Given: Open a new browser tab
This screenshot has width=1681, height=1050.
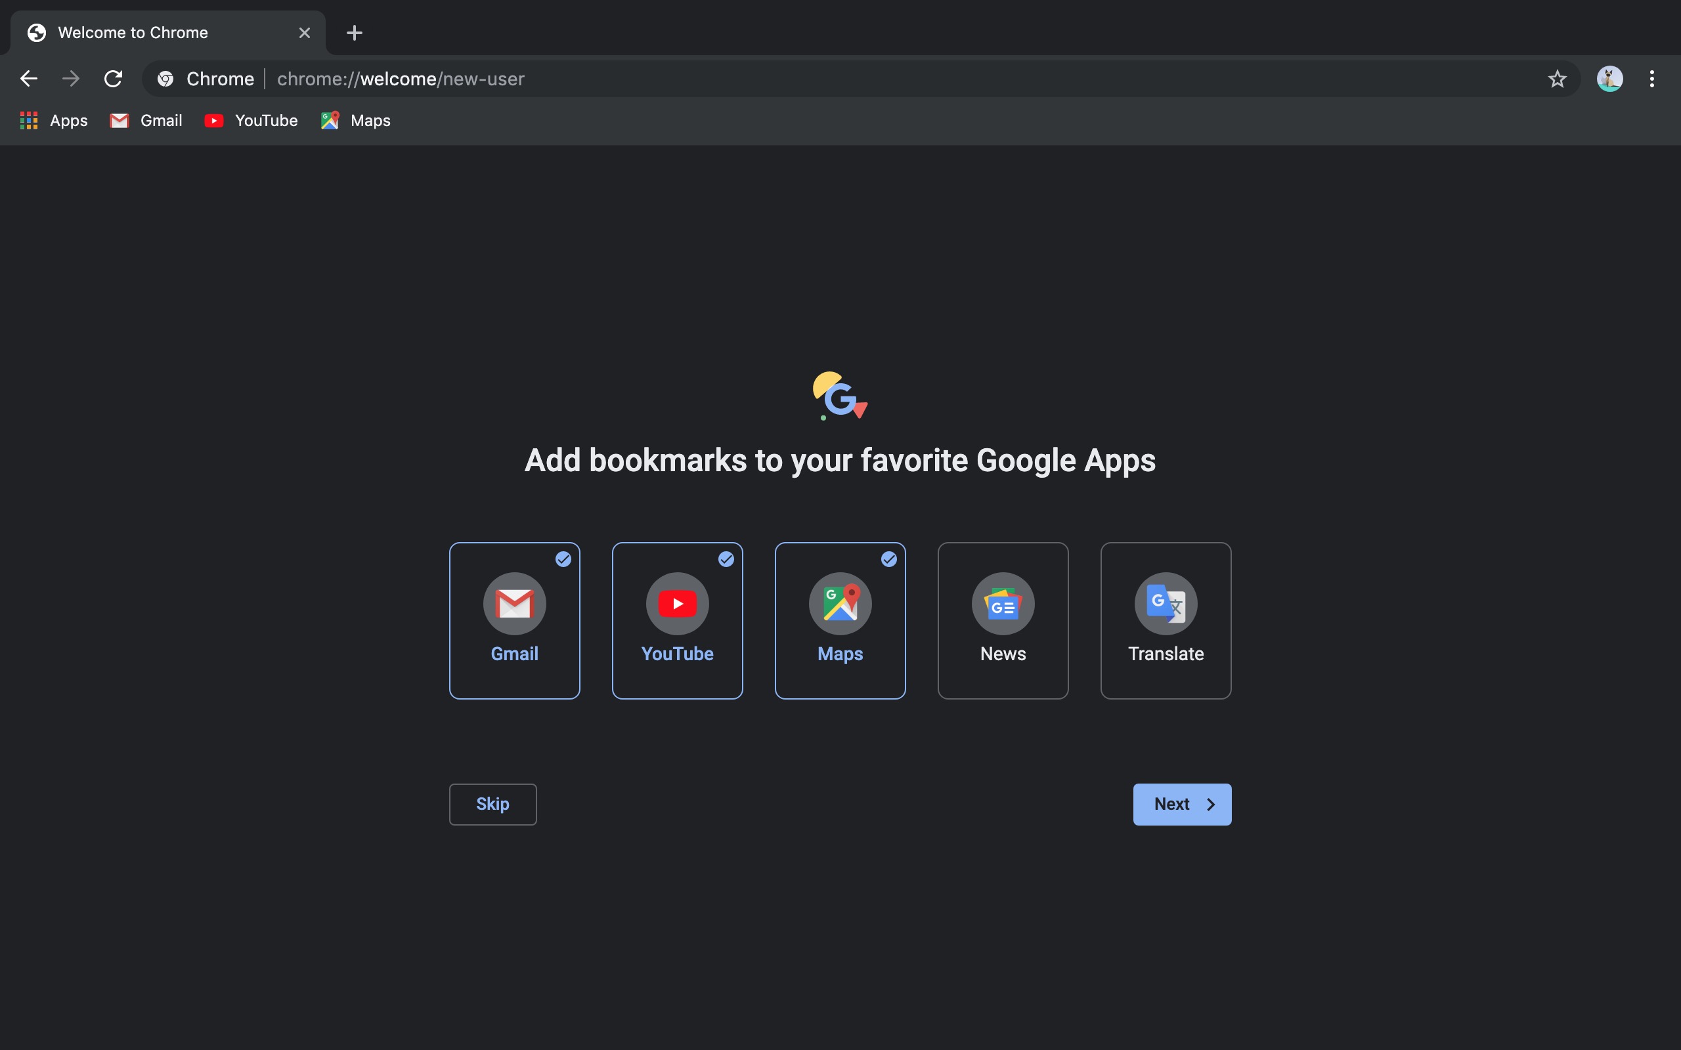Looking at the screenshot, I should [355, 32].
